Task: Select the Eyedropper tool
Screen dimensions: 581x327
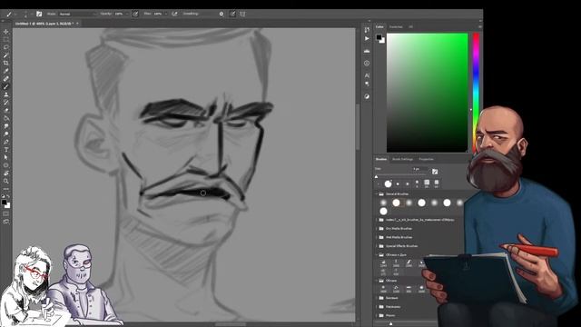Action: 6,71
